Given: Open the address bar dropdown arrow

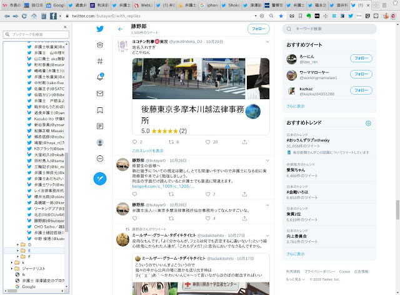Looking at the screenshot, I should [x=256, y=16].
